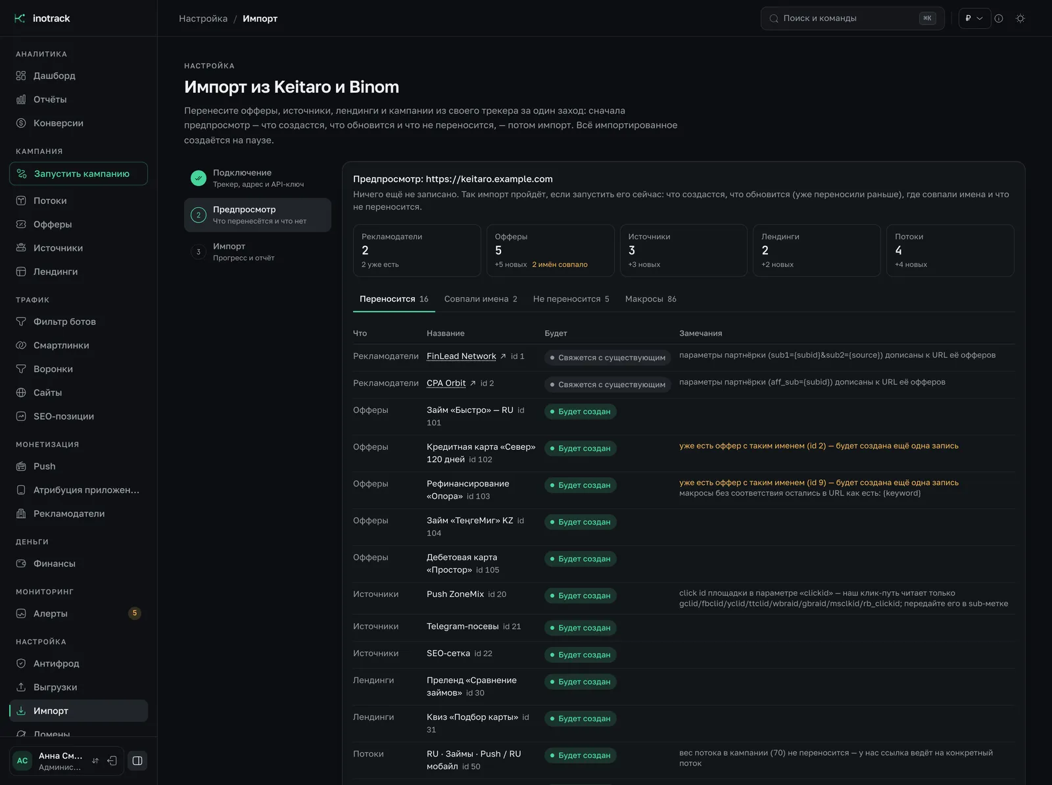Open Финансы wallet item
1052x785 pixels.
tap(78, 563)
